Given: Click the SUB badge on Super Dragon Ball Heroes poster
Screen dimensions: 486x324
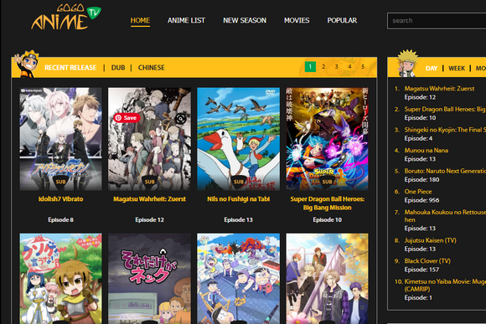Looking at the screenshot, I should 328,182.
